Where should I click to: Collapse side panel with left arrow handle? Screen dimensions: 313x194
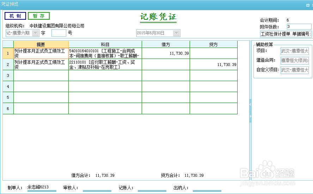[x=250, y=104]
